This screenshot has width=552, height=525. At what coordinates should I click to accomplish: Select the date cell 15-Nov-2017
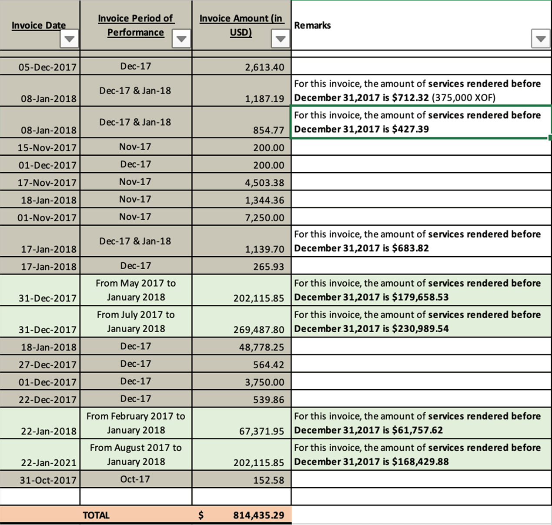click(x=40, y=147)
